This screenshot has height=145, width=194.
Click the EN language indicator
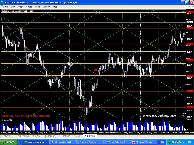pos(162,142)
